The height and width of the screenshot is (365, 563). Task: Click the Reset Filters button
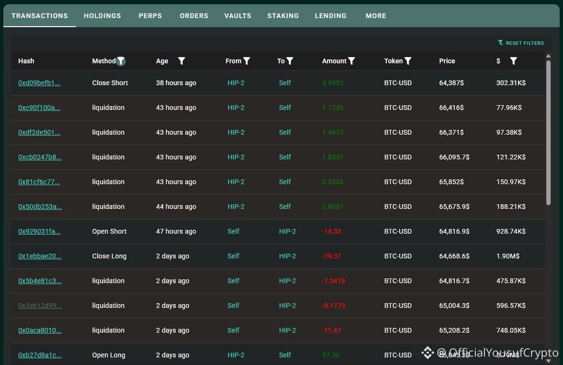tap(521, 43)
